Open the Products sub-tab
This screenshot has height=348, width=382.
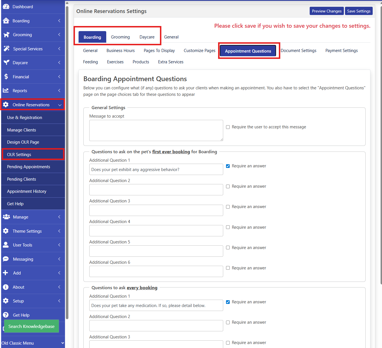[x=141, y=62]
